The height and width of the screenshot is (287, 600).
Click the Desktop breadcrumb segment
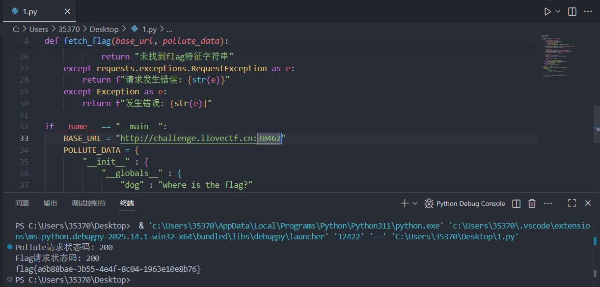(x=105, y=29)
